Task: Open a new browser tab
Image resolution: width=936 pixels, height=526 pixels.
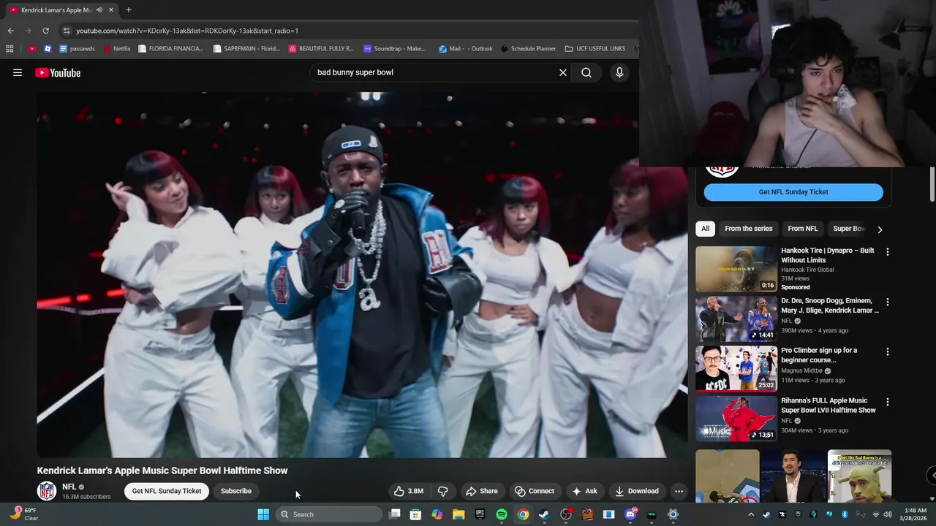Action: (129, 10)
